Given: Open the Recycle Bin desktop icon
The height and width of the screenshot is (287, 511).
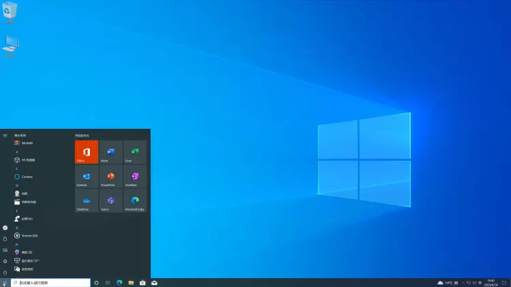Looking at the screenshot, I should pos(10,11).
